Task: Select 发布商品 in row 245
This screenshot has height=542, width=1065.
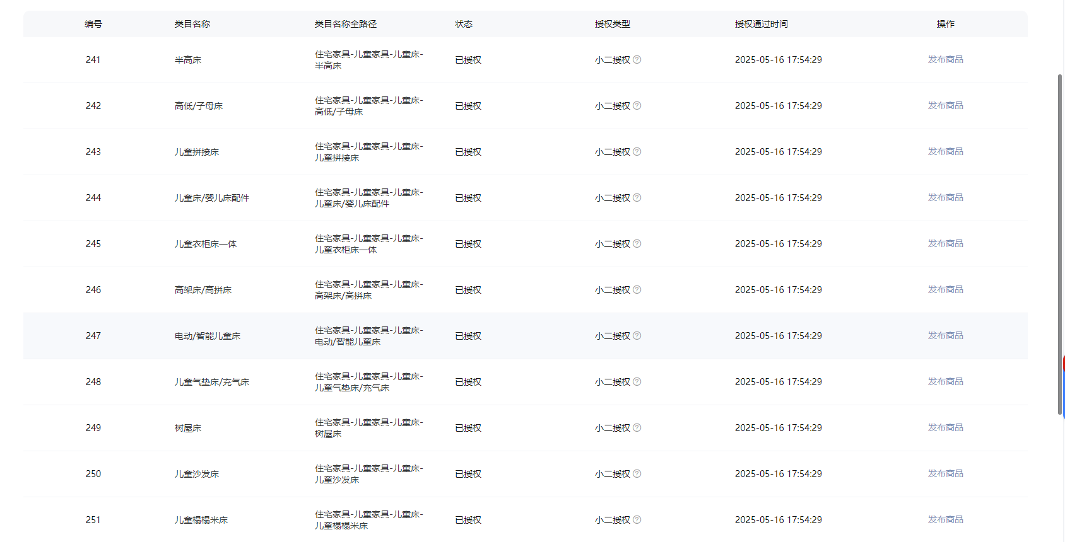Action: 945,243
